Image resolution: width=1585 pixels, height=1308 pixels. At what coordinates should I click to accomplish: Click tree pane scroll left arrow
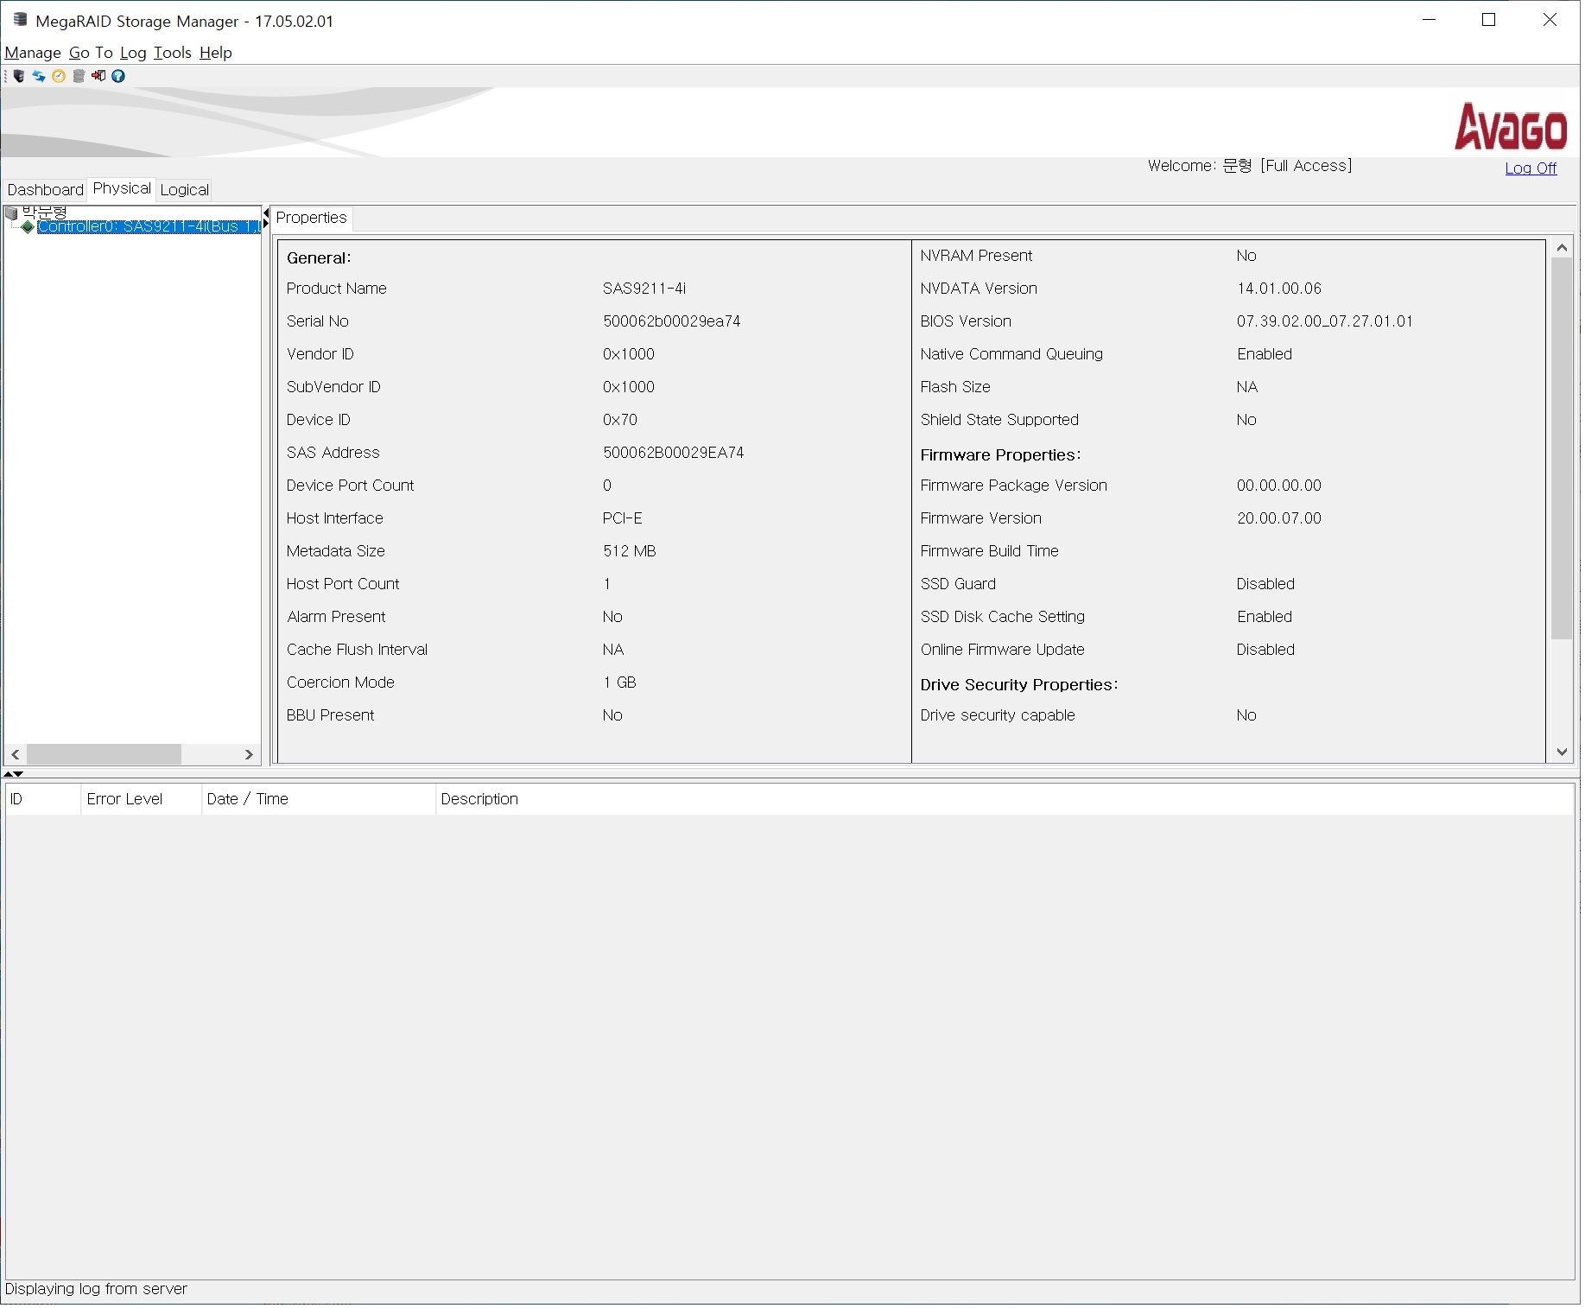[x=16, y=754]
